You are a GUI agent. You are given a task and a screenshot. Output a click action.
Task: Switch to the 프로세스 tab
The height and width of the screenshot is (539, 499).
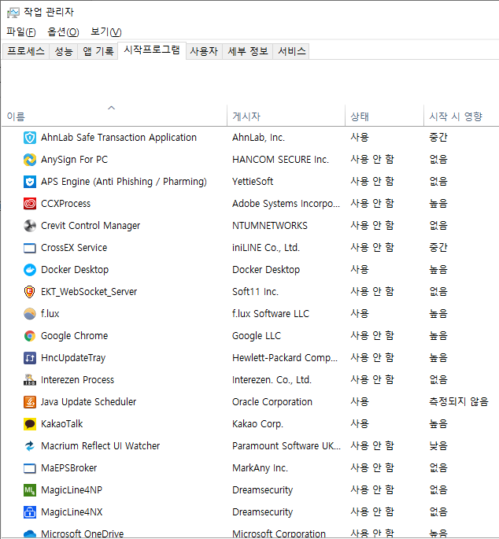(x=26, y=51)
